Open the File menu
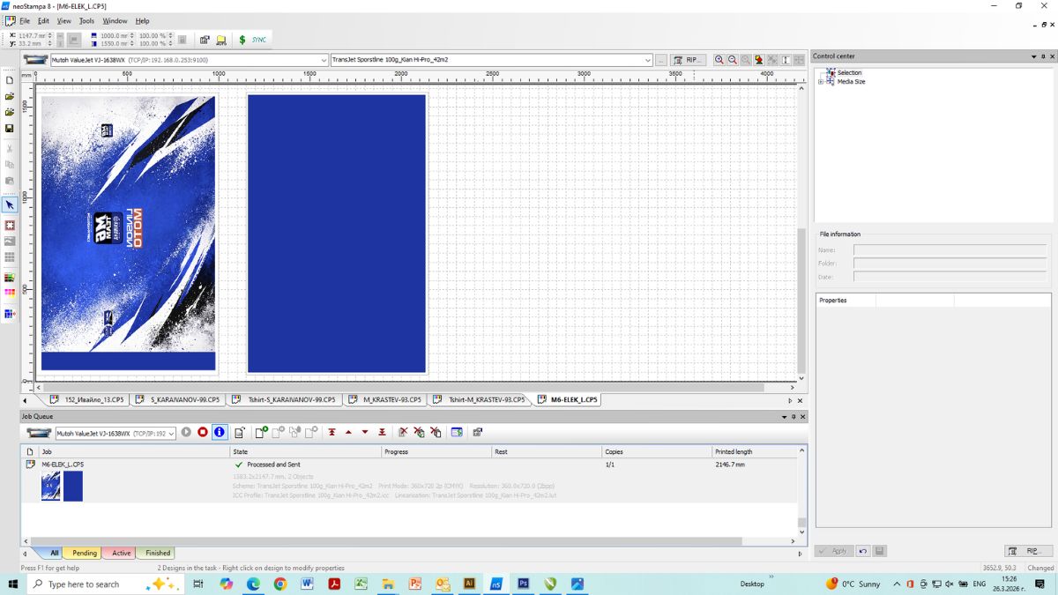Screen dimensions: 1058x595 (25, 21)
